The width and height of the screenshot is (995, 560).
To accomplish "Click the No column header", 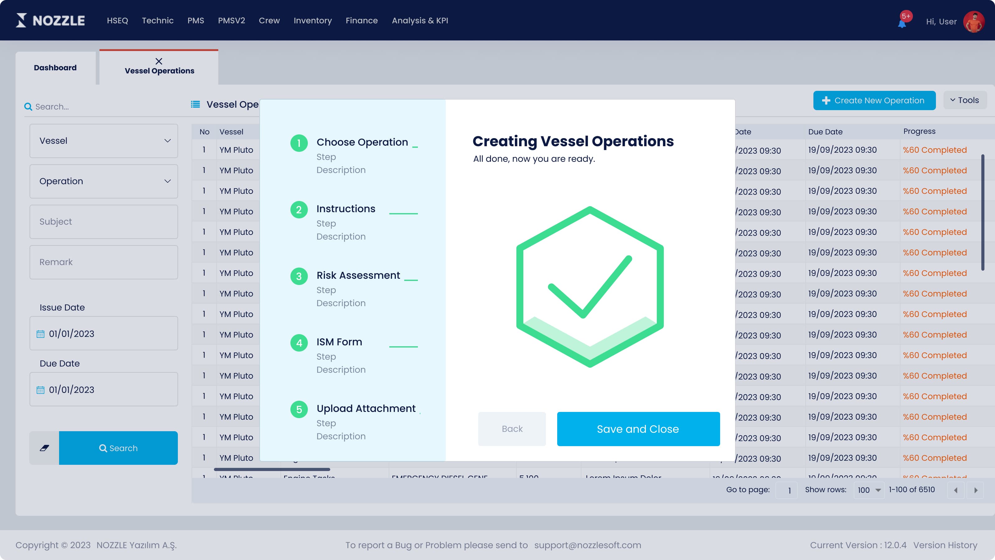I will tap(204, 132).
